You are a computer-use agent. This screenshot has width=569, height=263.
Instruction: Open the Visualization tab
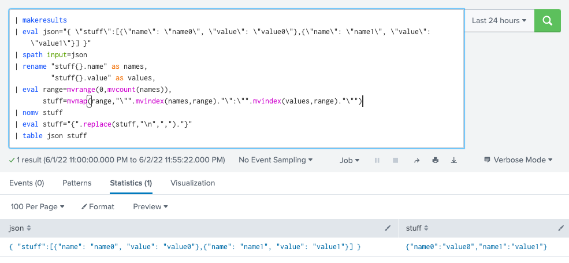(x=192, y=183)
